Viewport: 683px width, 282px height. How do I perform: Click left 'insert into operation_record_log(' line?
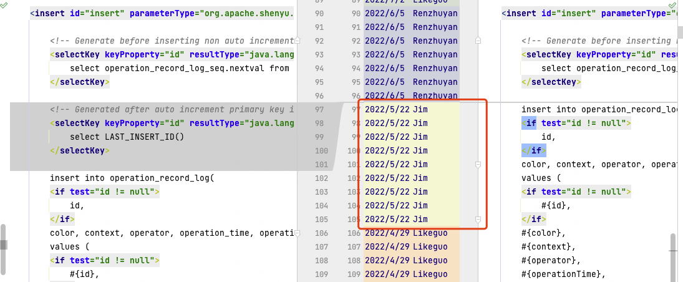pos(132,178)
